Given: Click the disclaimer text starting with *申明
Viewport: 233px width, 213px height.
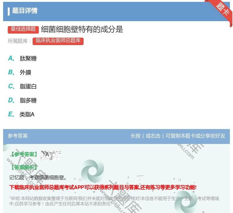Looking at the screenshot, I should pyautogui.click(x=114, y=201).
